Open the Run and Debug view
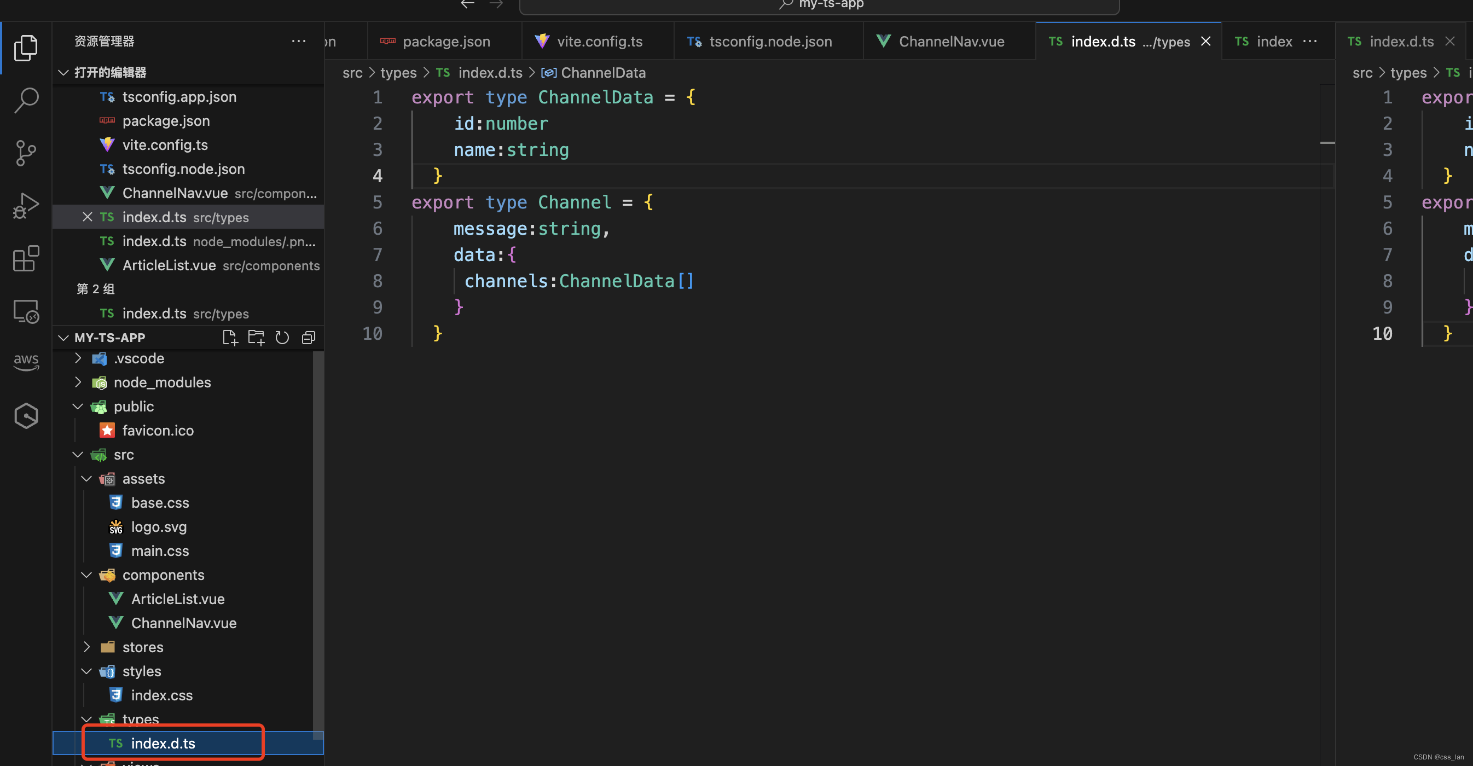Image resolution: width=1473 pixels, height=766 pixels. click(x=26, y=205)
